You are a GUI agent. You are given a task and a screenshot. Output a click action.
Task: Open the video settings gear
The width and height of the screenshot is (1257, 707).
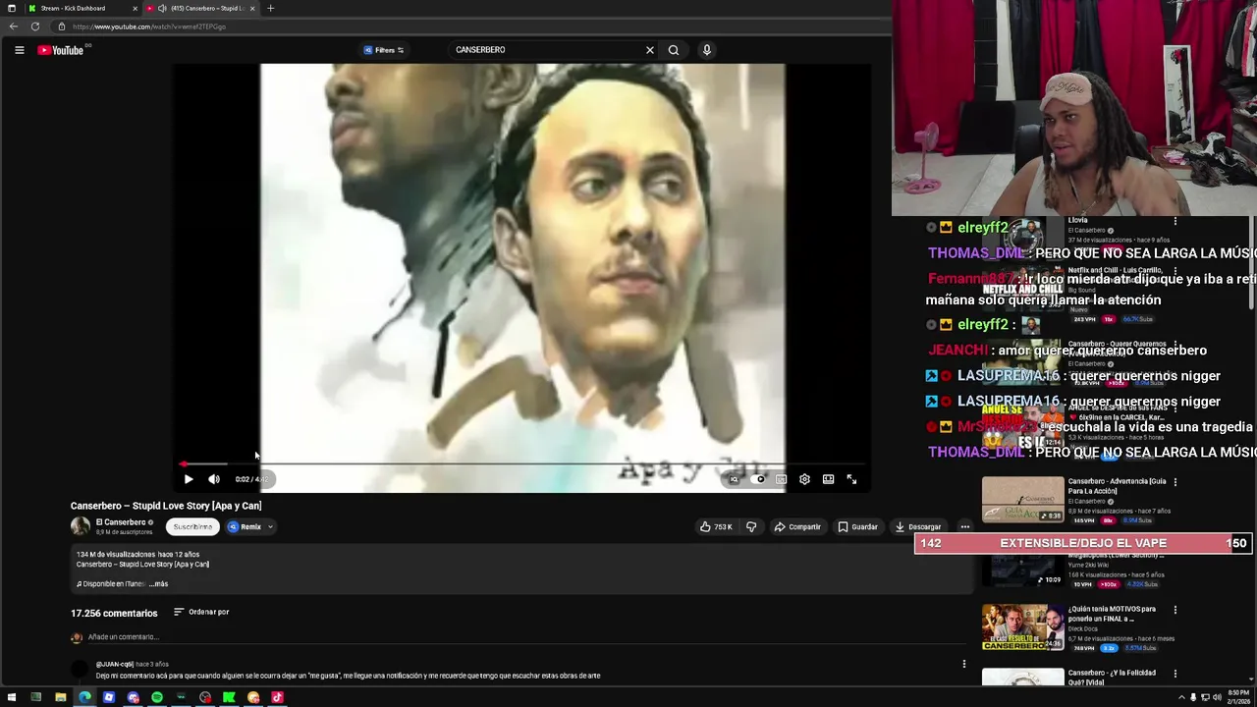click(804, 479)
